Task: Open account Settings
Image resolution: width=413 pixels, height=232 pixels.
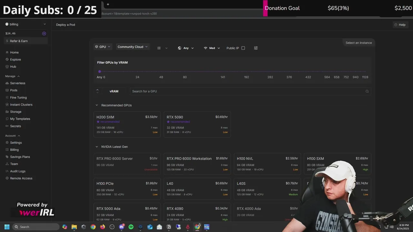Action: [x=16, y=143]
